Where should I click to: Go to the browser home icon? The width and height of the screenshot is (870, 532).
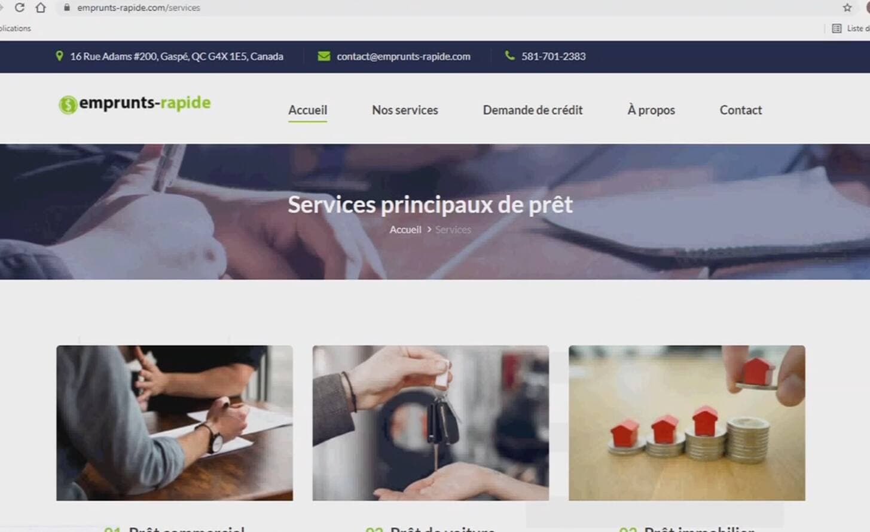point(41,8)
